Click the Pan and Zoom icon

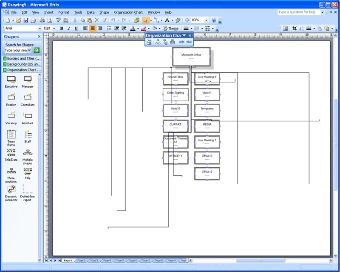point(187,20)
